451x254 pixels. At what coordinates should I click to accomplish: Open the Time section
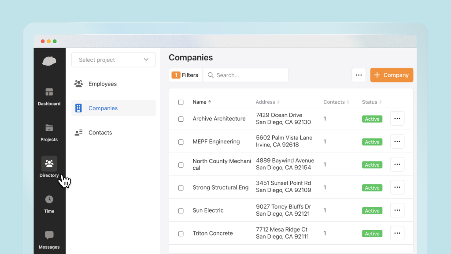click(x=49, y=205)
